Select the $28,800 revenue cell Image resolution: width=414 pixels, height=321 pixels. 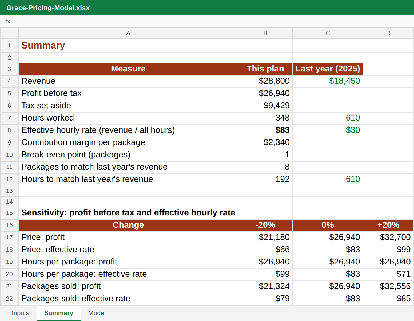[x=265, y=81]
